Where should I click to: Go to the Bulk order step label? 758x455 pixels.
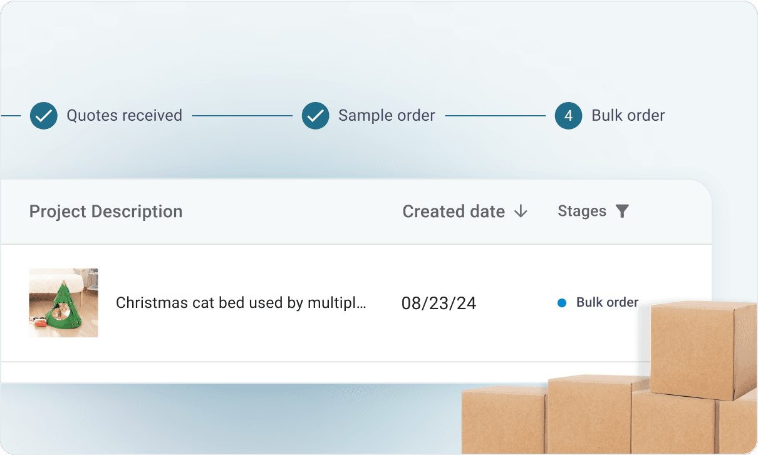tap(628, 116)
